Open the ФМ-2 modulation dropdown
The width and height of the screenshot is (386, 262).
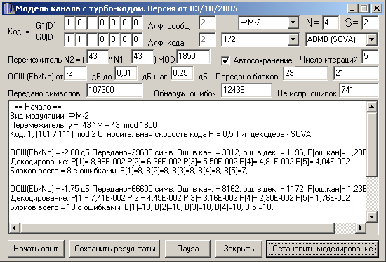tap(293, 22)
